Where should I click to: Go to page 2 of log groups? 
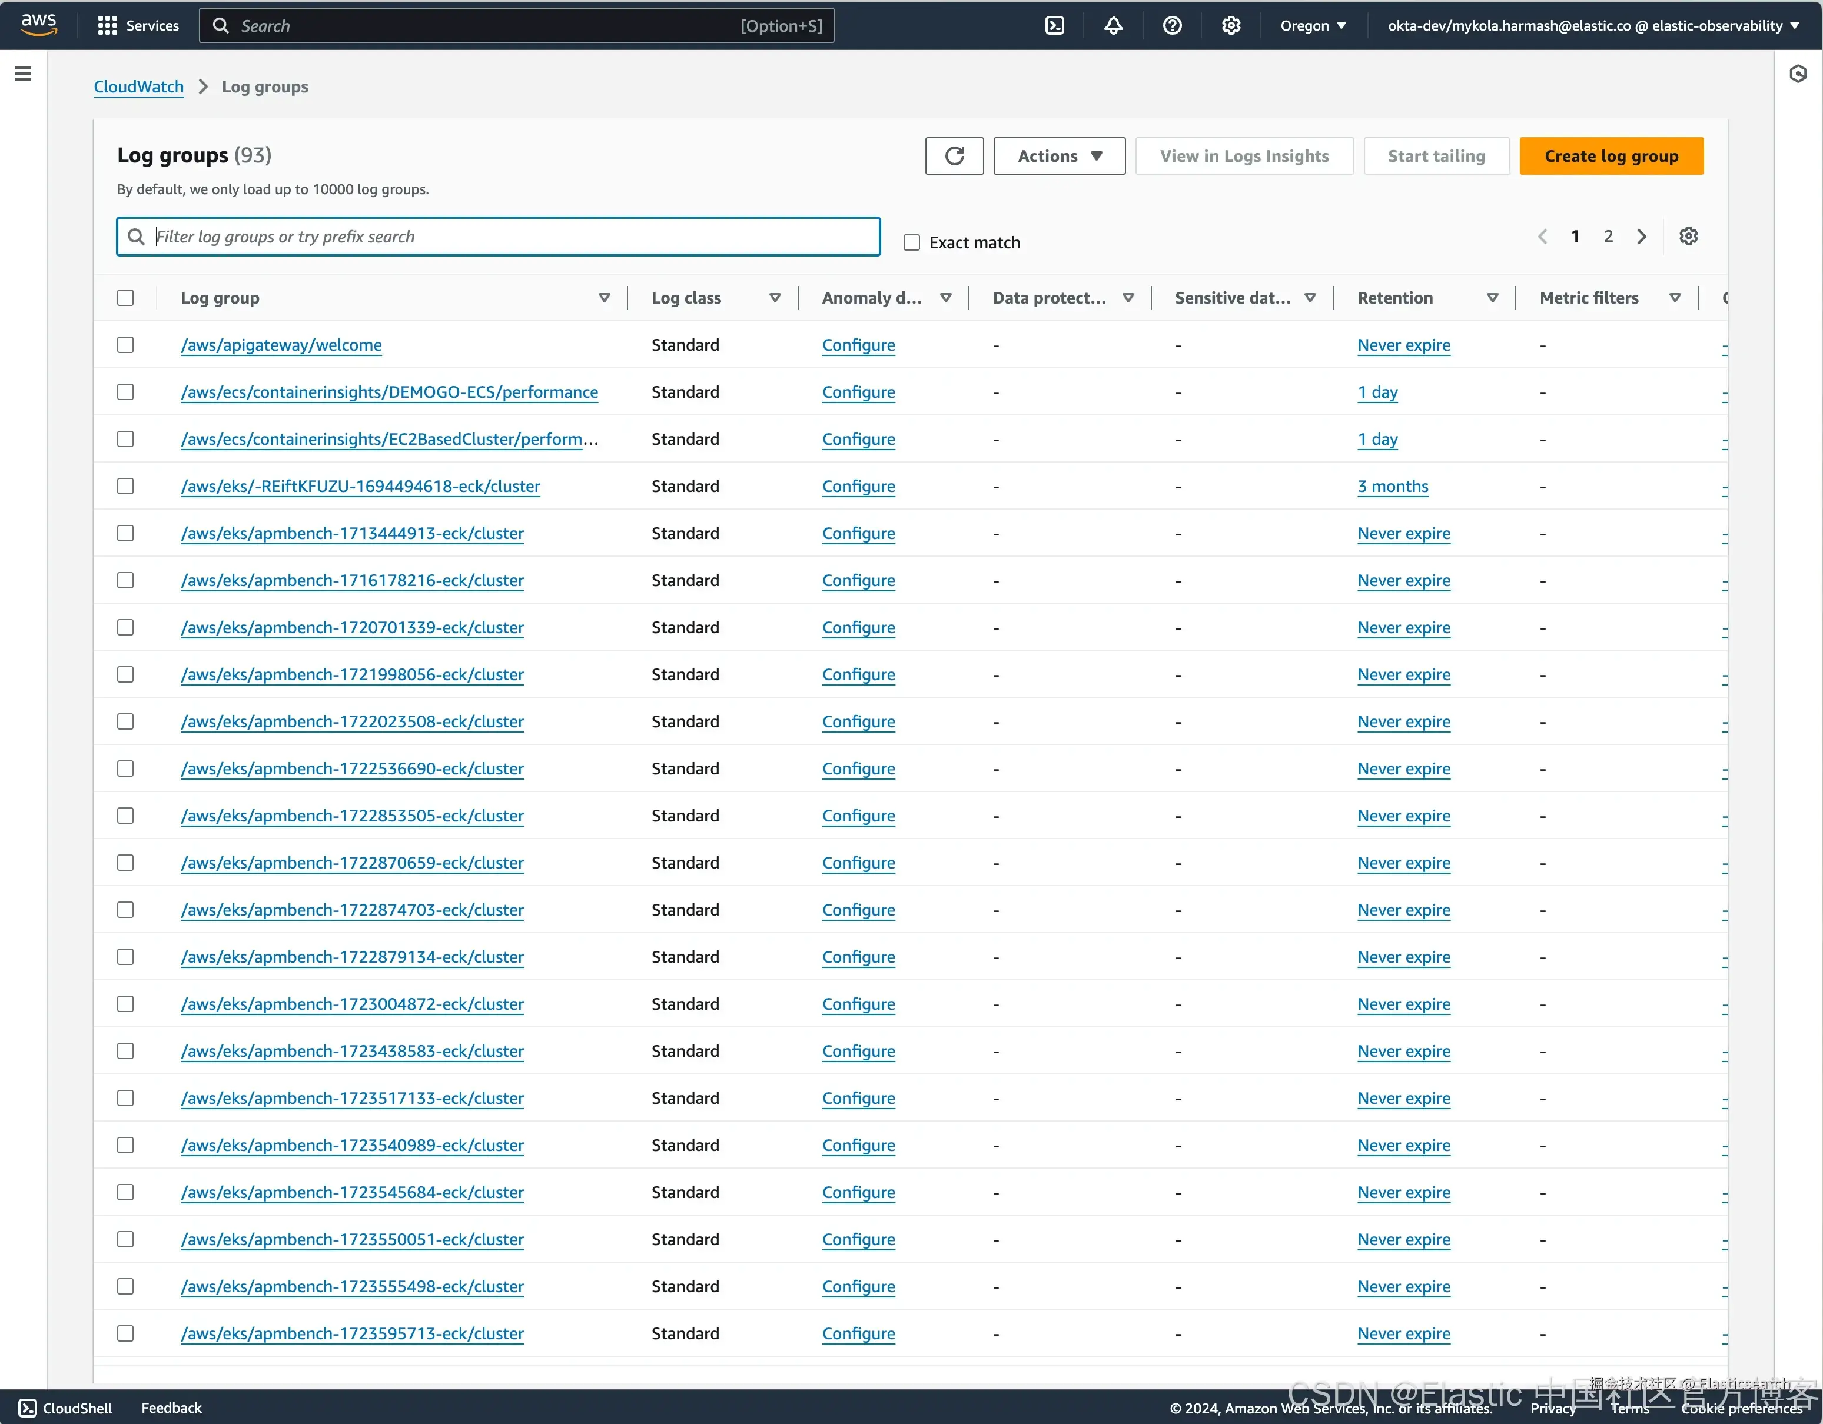[x=1608, y=236]
